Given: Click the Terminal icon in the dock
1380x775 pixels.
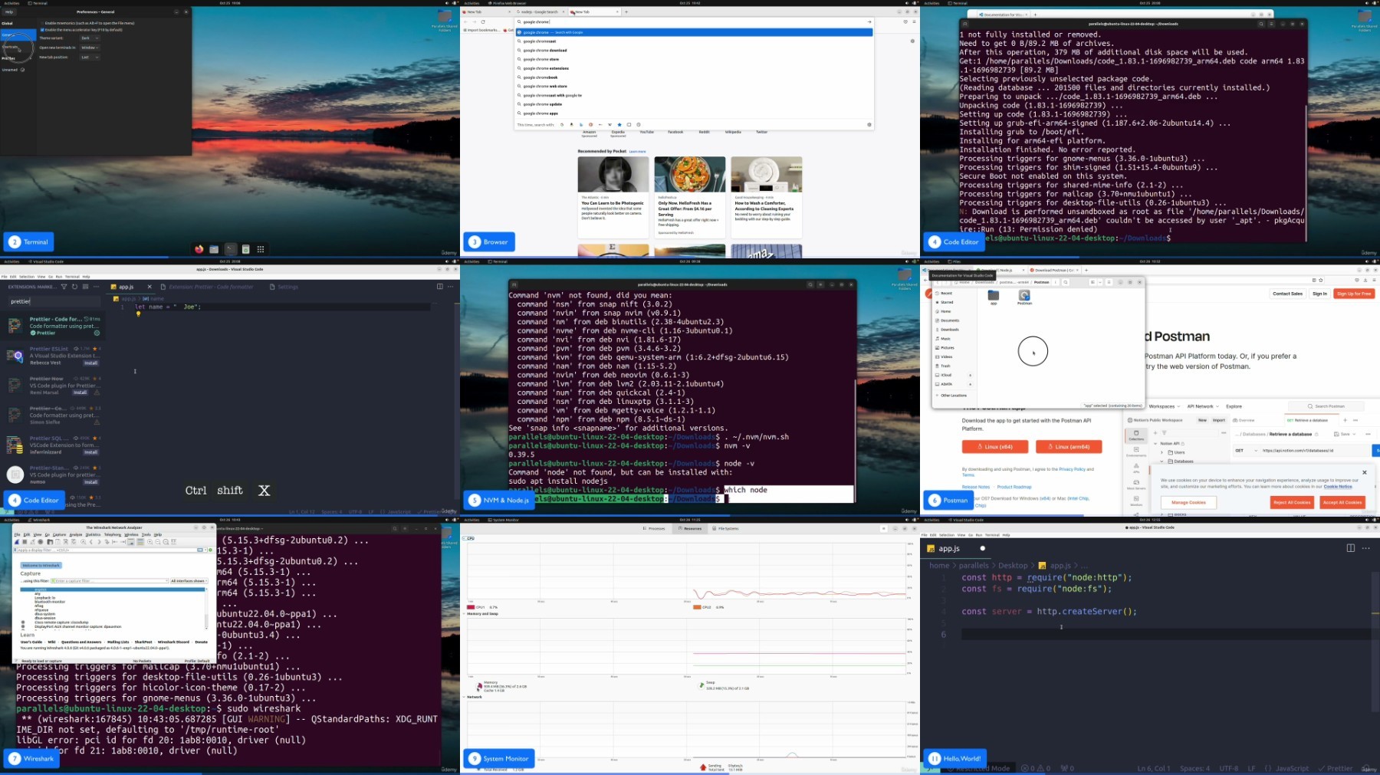Looking at the screenshot, I should point(230,249).
